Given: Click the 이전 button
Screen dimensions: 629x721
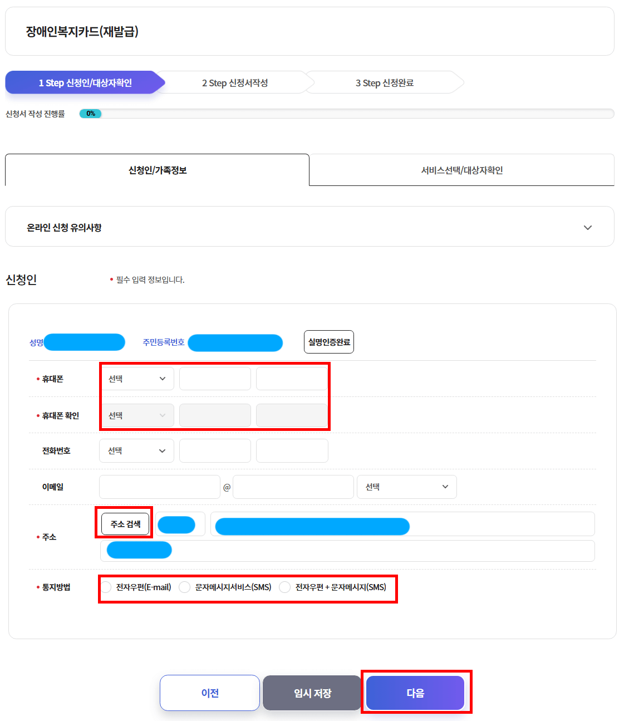Looking at the screenshot, I should (210, 693).
